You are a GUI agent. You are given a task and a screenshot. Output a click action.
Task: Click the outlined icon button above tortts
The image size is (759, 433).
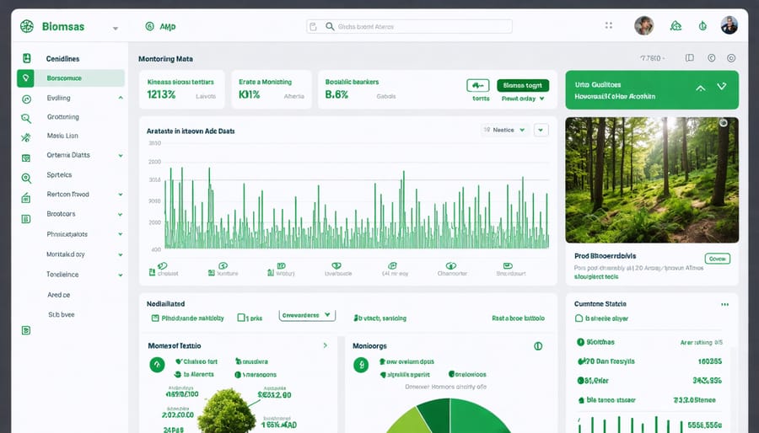point(478,86)
